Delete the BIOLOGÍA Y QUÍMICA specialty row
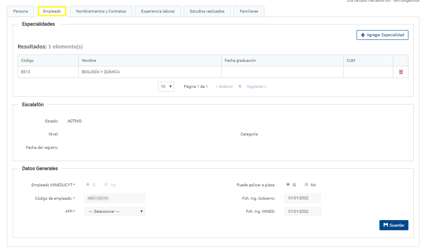The image size is (428, 251). 401,72
